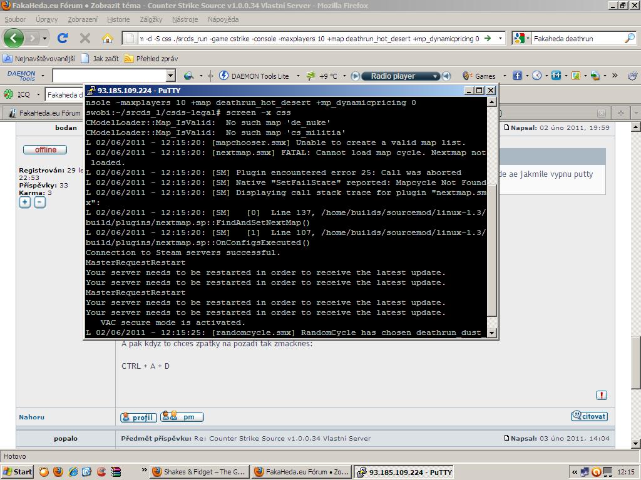Screen dimensions: 641x480
Task: Click the DAEMON toolbar search globe icon
Action: (x=189, y=76)
